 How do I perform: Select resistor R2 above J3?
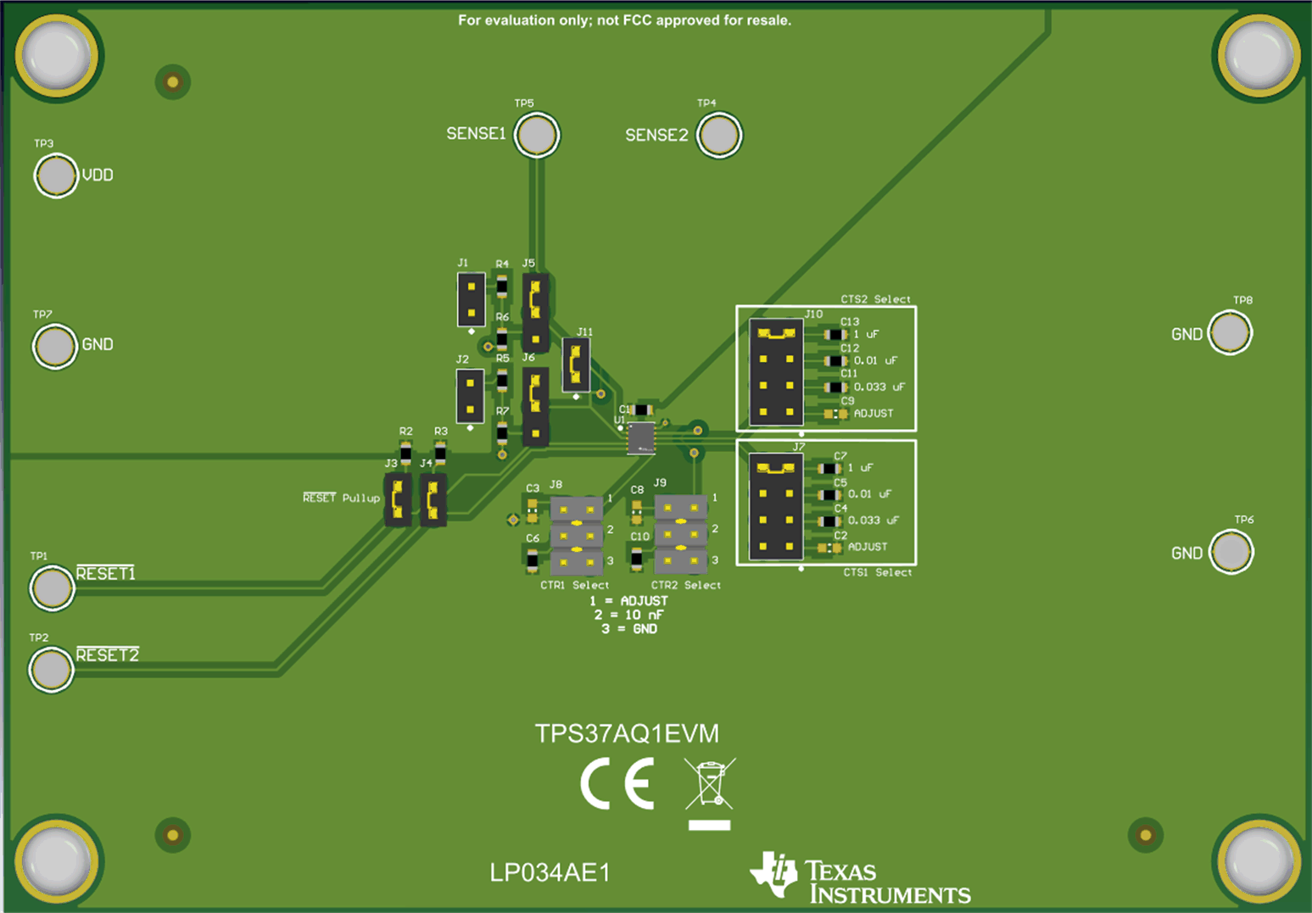[x=406, y=454]
